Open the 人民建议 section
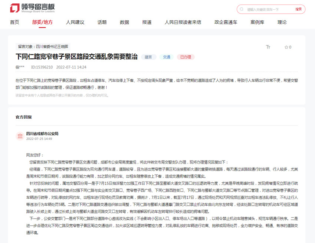Image resolution: width=315 pixels, height=243 pixels. [76, 22]
